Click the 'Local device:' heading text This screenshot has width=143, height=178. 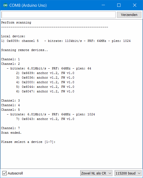(13, 36)
